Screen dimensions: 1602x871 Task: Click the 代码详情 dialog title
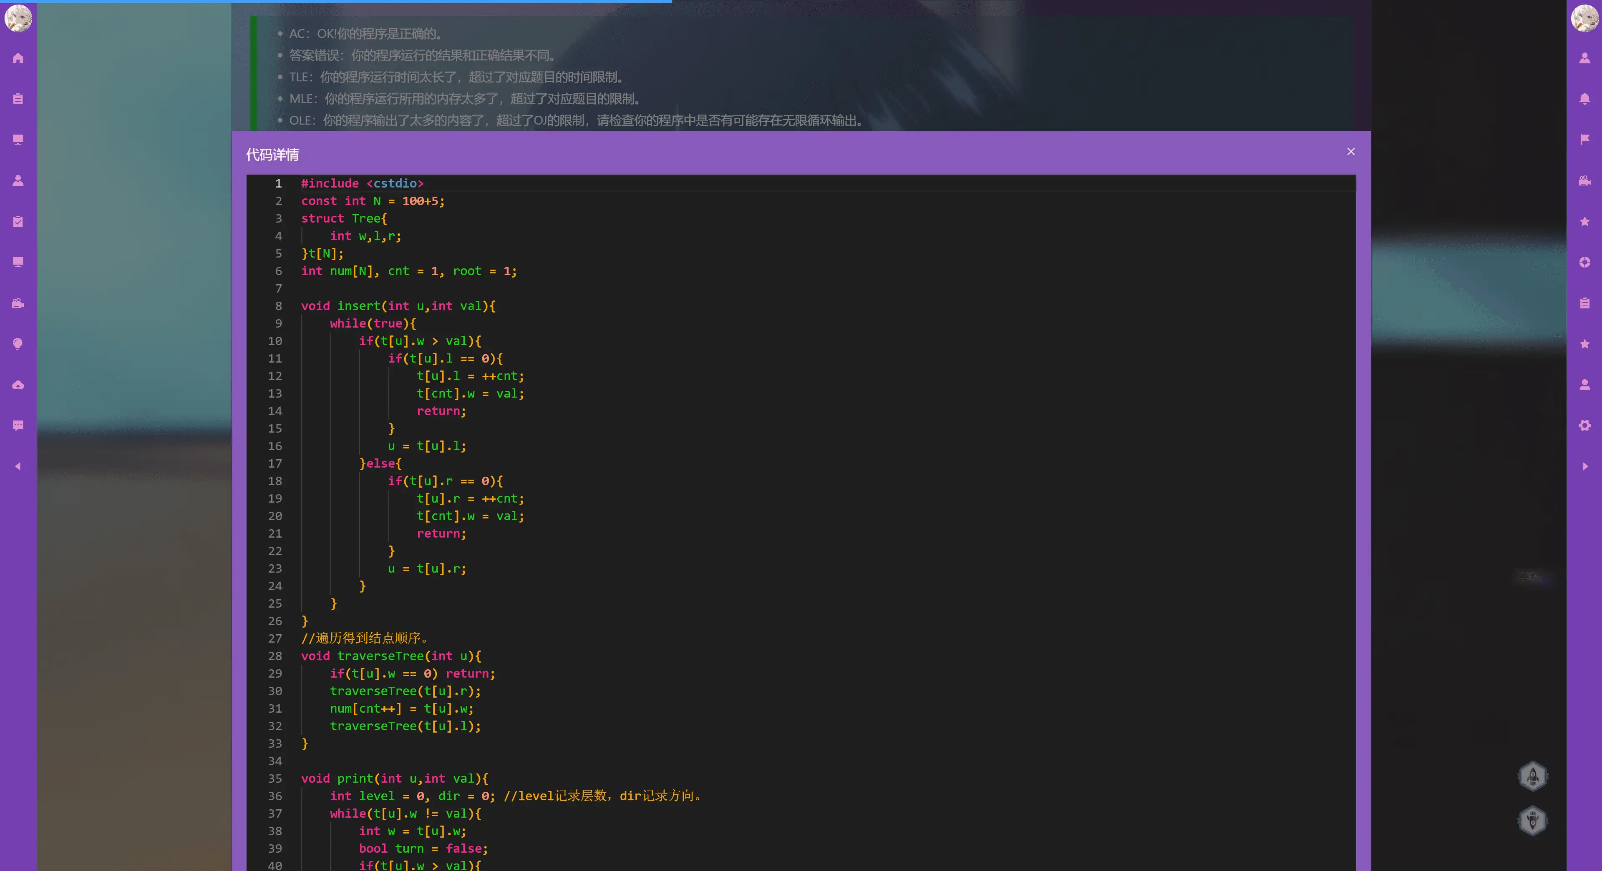[272, 155]
